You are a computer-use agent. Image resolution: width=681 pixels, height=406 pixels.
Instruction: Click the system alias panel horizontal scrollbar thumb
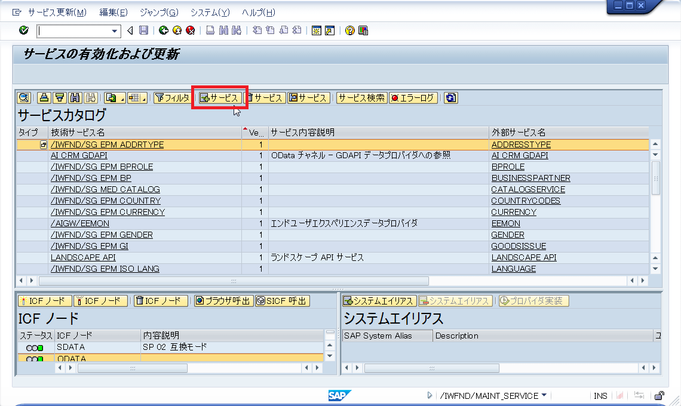(x=432, y=368)
